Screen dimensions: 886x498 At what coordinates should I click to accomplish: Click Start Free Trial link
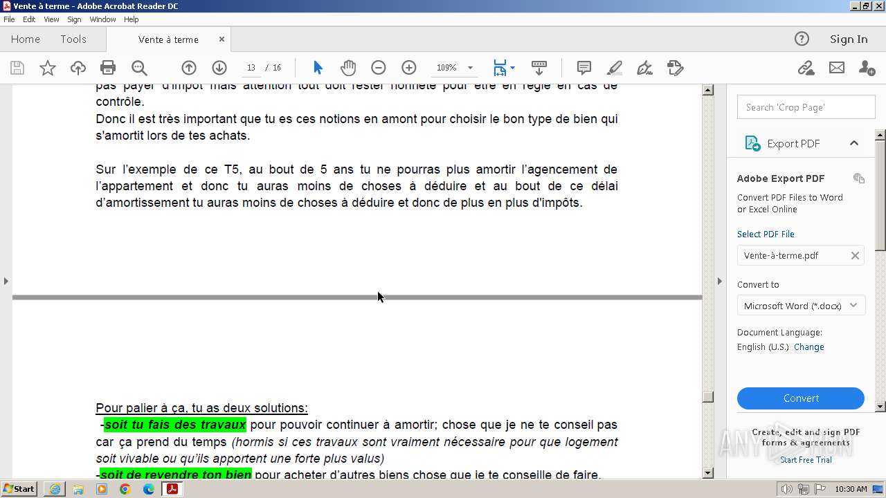point(806,460)
